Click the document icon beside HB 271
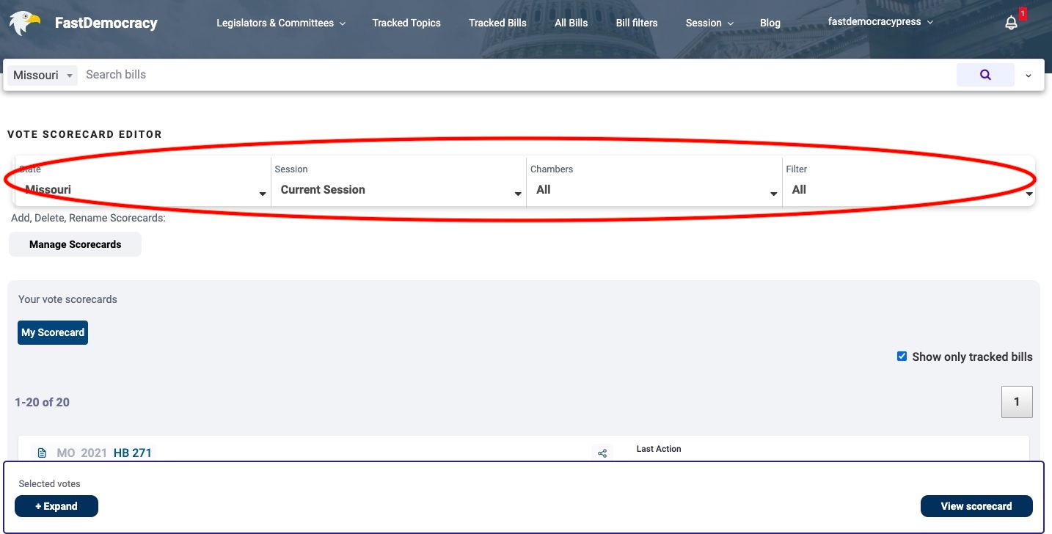The image size is (1052, 534). (x=42, y=453)
